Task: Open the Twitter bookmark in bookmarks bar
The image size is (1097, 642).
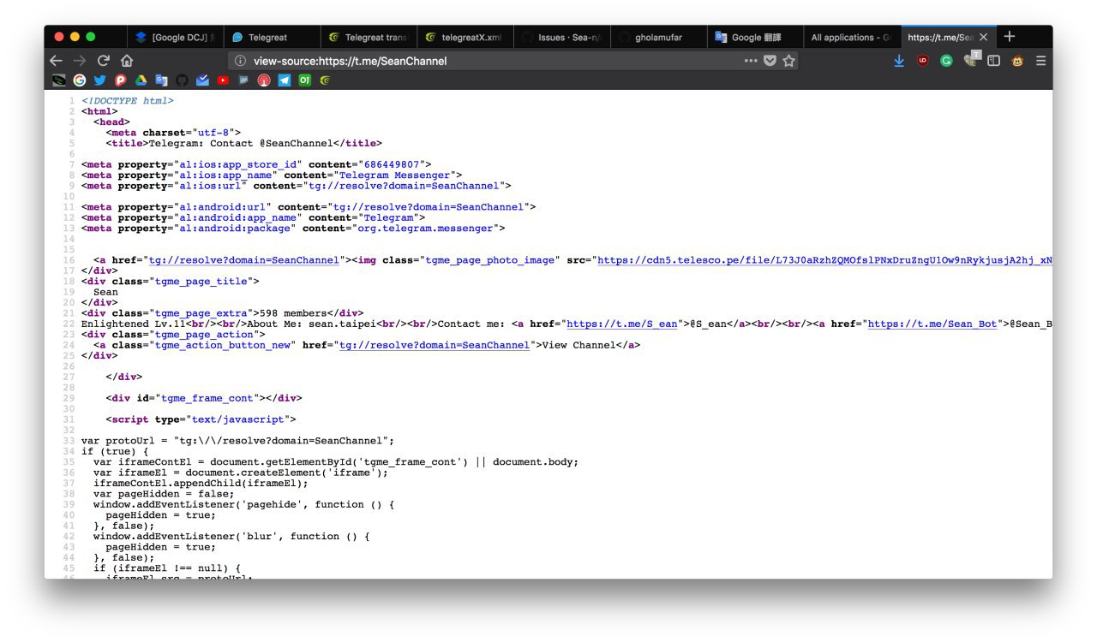Action: click(x=100, y=80)
